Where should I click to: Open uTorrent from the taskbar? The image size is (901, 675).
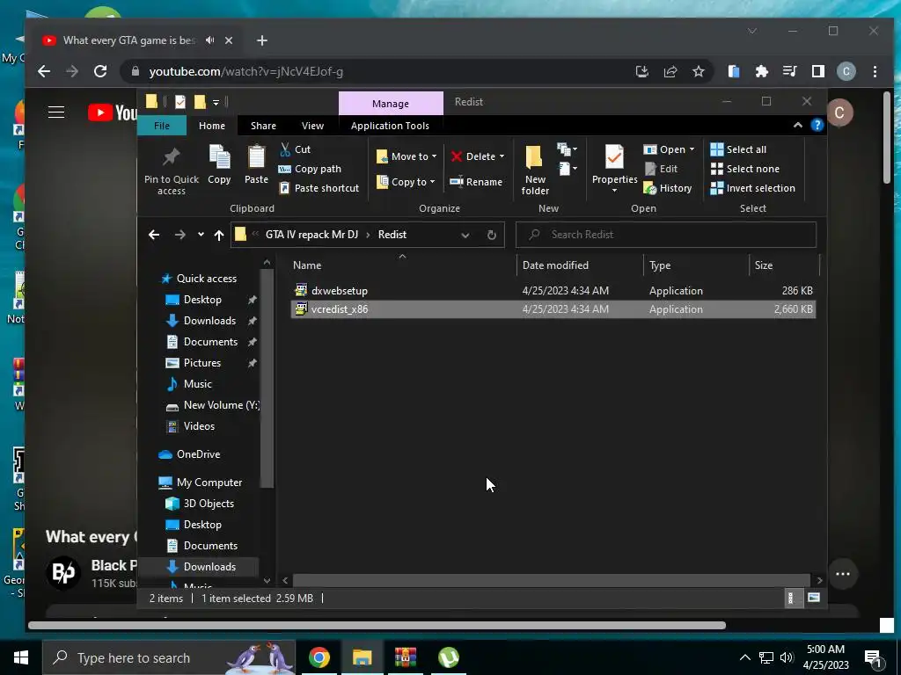[448, 657]
